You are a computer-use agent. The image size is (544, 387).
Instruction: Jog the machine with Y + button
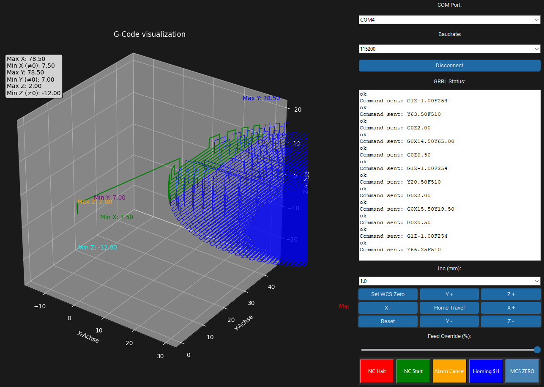(449, 294)
